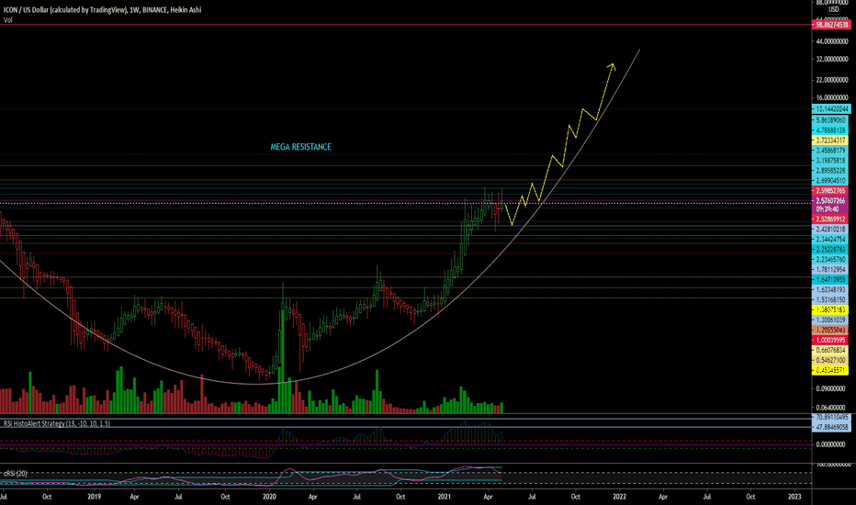Click the 2.23465760 price label

point(831,260)
